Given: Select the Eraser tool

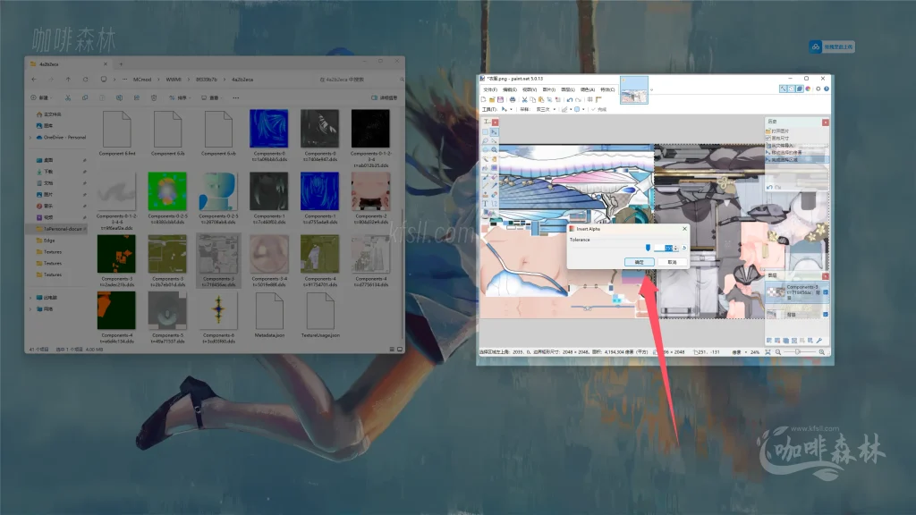Looking at the screenshot, I should [x=494, y=177].
